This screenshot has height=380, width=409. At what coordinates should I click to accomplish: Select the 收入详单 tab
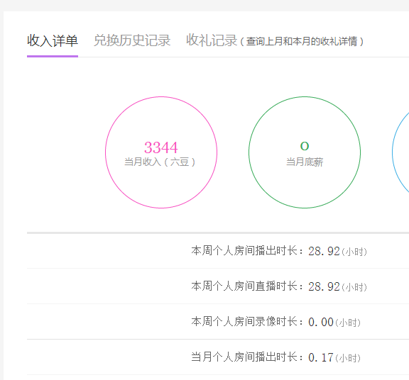point(53,41)
